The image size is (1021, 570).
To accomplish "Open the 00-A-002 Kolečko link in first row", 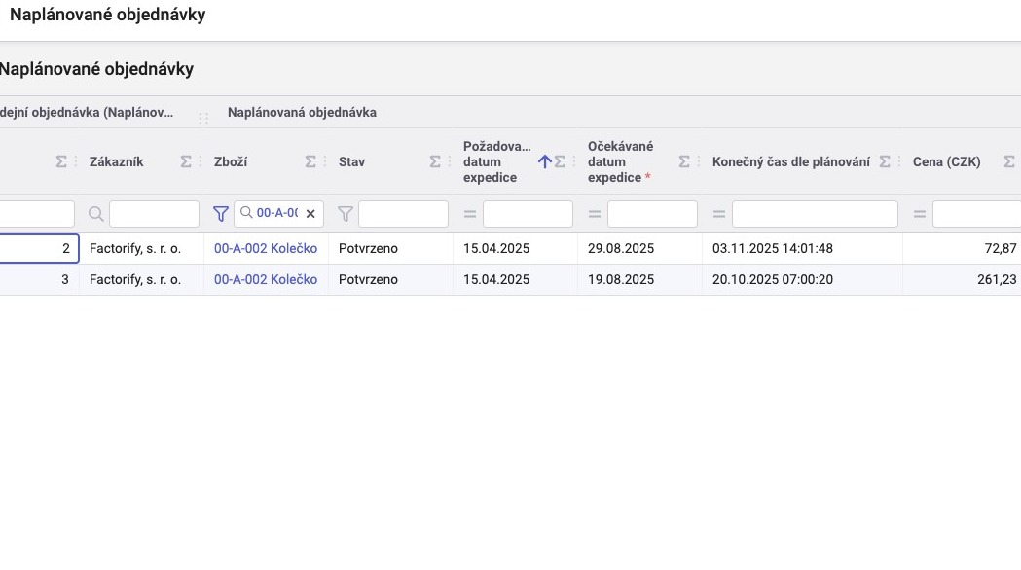I will coord(266,249).
